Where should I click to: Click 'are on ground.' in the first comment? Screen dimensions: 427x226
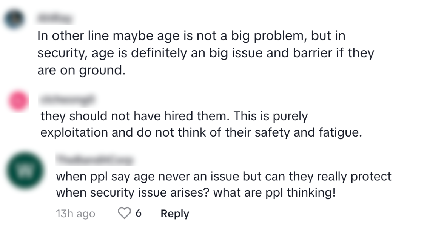[81, 70]
